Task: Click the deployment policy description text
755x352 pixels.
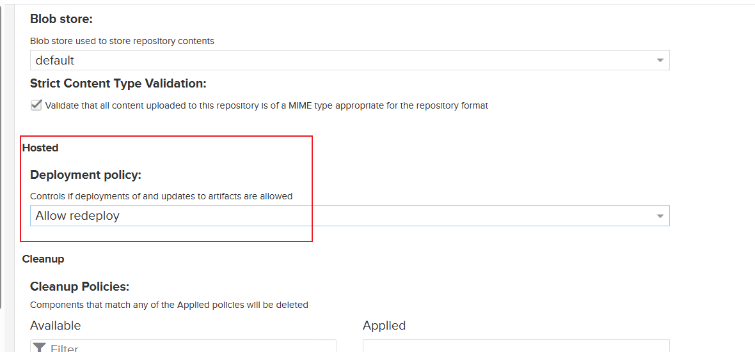Action: click(161, 196)
